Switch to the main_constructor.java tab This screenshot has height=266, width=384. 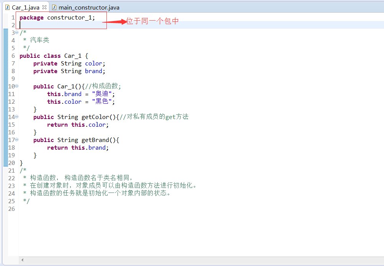click(x=86, y=7)
